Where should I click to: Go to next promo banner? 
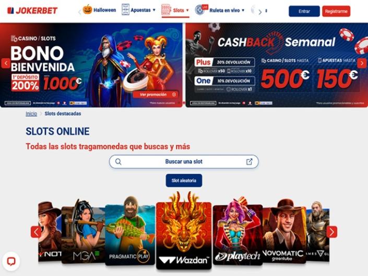click(x=362, y=63)
